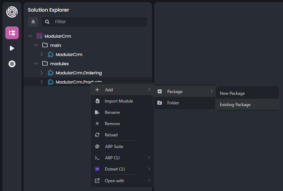The width and height of the screenshot is (283, 191).
Task: Select the ModularCrm module label under main
Action: (69, 54)
